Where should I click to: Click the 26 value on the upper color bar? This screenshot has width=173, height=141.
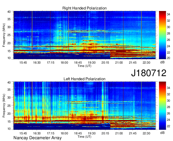tap(168, 40)
